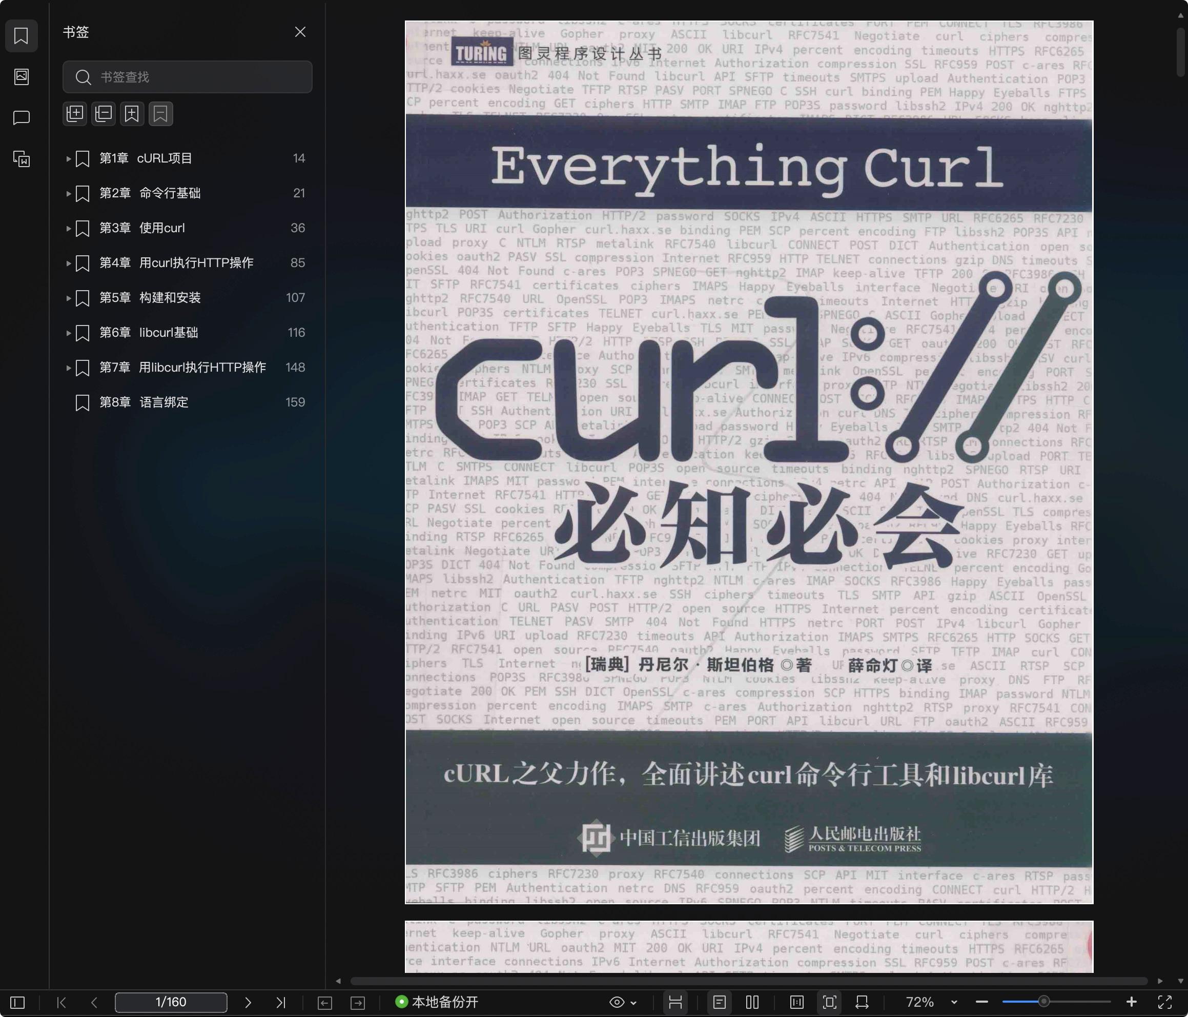Click page number 85 of chapter 4

298,263
